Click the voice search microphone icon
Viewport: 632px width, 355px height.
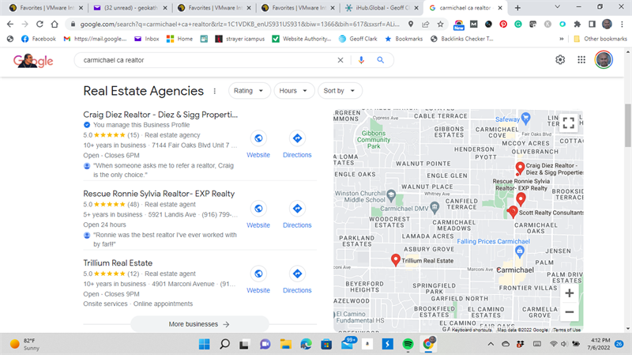[362, 60]
